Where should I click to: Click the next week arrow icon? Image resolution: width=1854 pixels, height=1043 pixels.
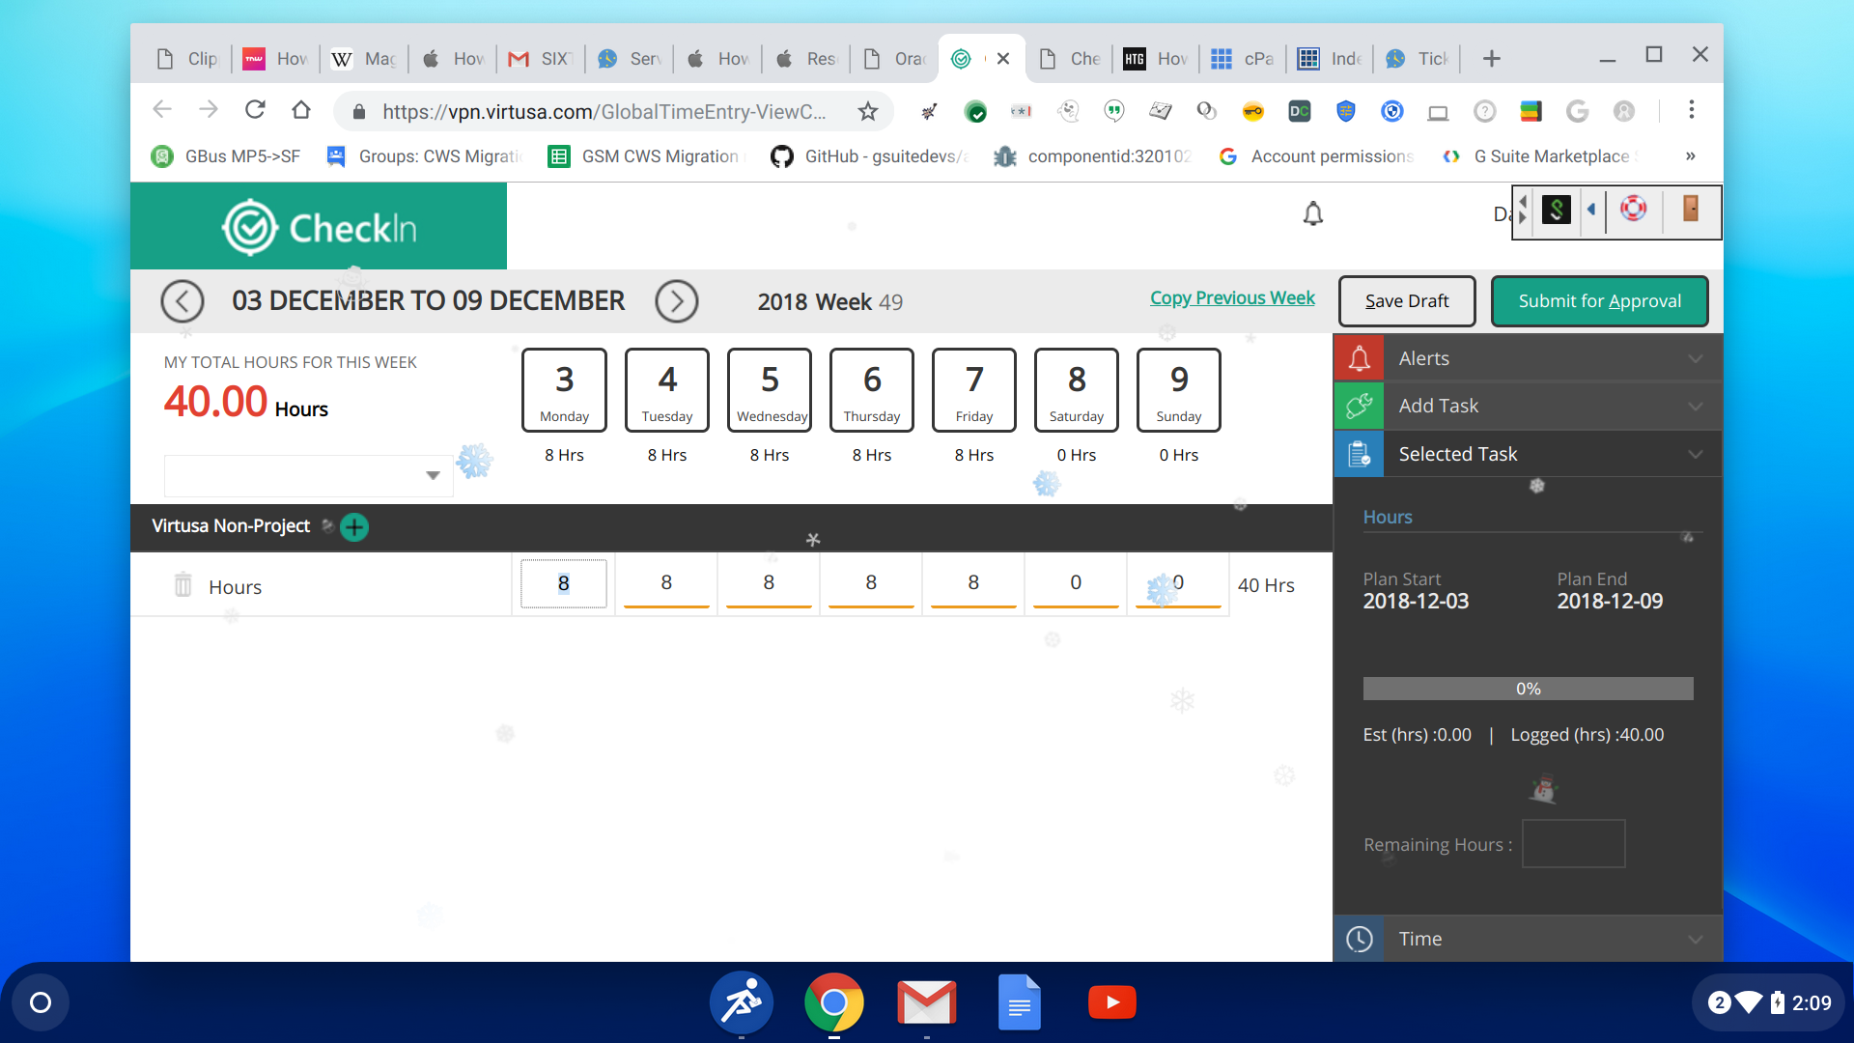click(676, 301)
